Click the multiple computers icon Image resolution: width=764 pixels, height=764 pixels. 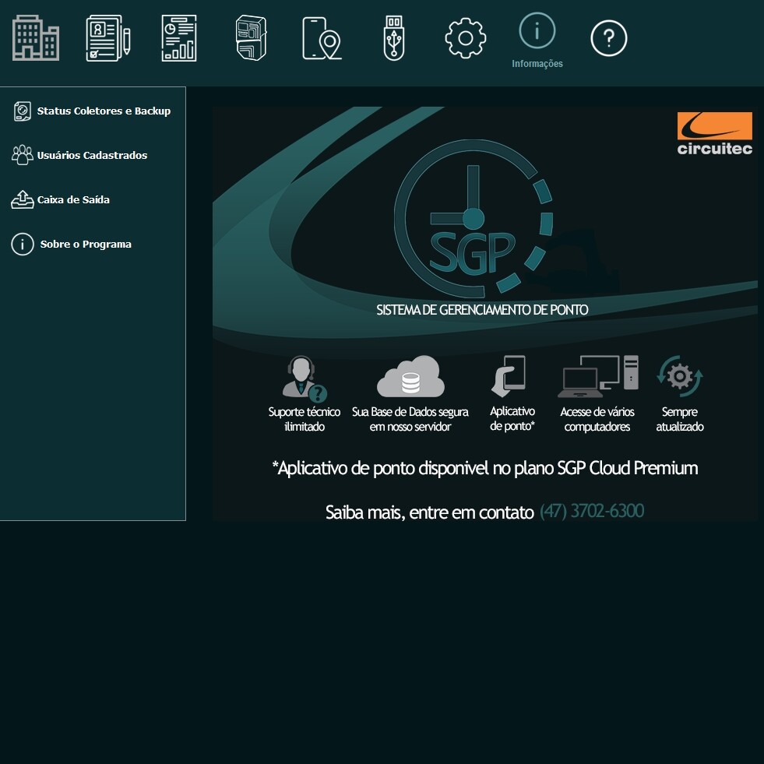point(598,376)
